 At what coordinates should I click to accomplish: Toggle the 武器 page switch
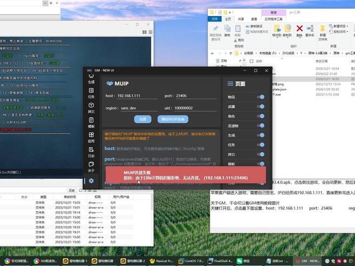260,106
